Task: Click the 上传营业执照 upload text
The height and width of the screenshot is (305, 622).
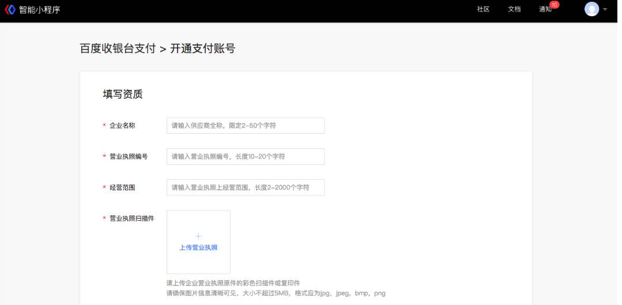Action: tap(198, 247)
